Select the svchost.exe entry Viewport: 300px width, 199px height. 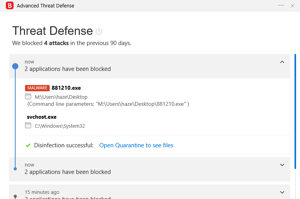(x=42, y=117)
